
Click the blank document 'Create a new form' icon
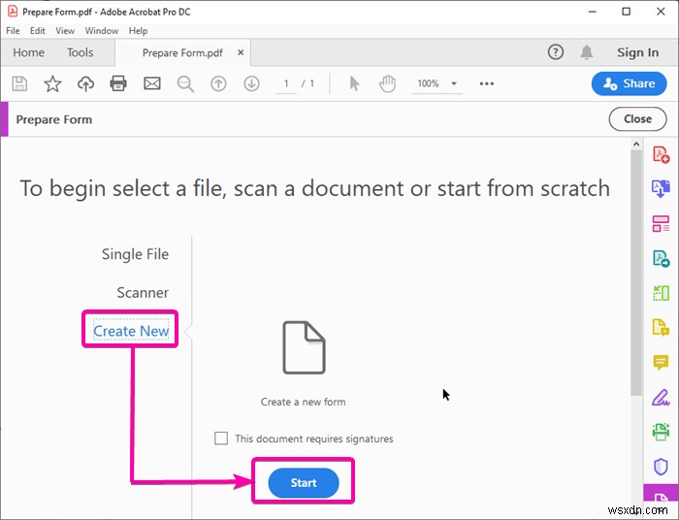304,347
